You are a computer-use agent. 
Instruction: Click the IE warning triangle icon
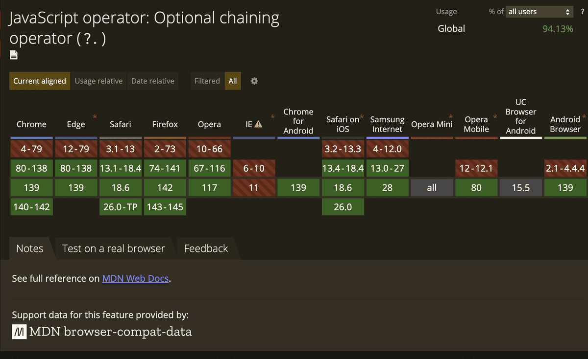pos(258,124)
